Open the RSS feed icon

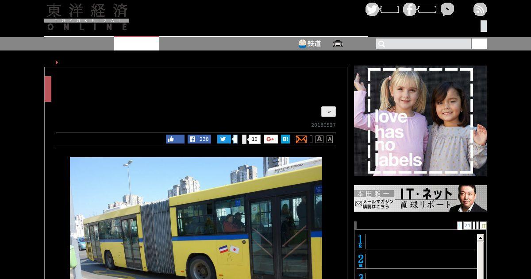tap(480, 9)
